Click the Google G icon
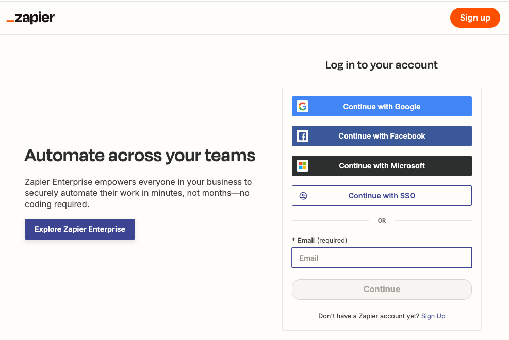 [x=303, y=106]
